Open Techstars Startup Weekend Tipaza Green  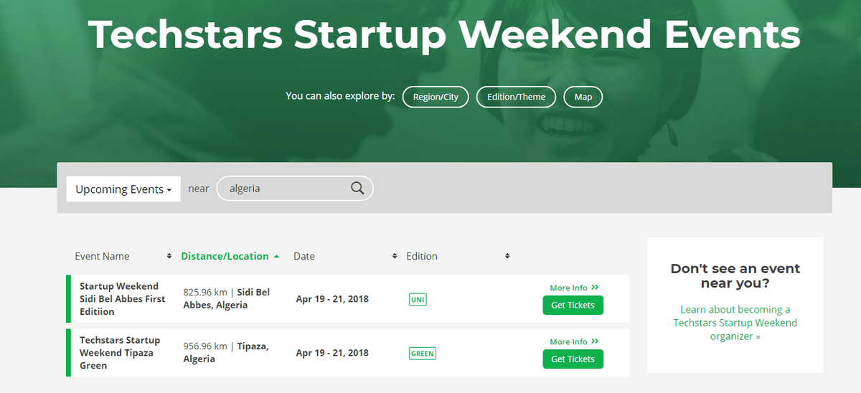[120, 353]
